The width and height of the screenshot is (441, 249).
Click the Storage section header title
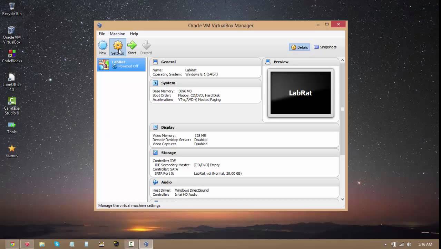click(x=168, y=153)
